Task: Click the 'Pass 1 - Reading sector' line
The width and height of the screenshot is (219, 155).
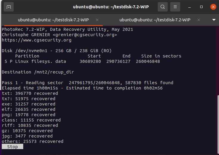Action: pyautogui.click(x=88, y=83)
